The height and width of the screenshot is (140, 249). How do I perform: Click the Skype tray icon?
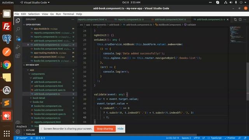(x=218, y=2)
